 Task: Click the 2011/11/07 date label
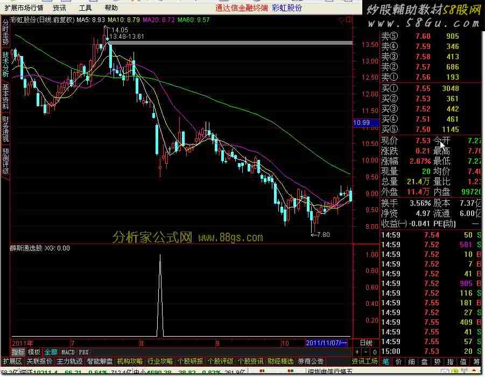326,343
